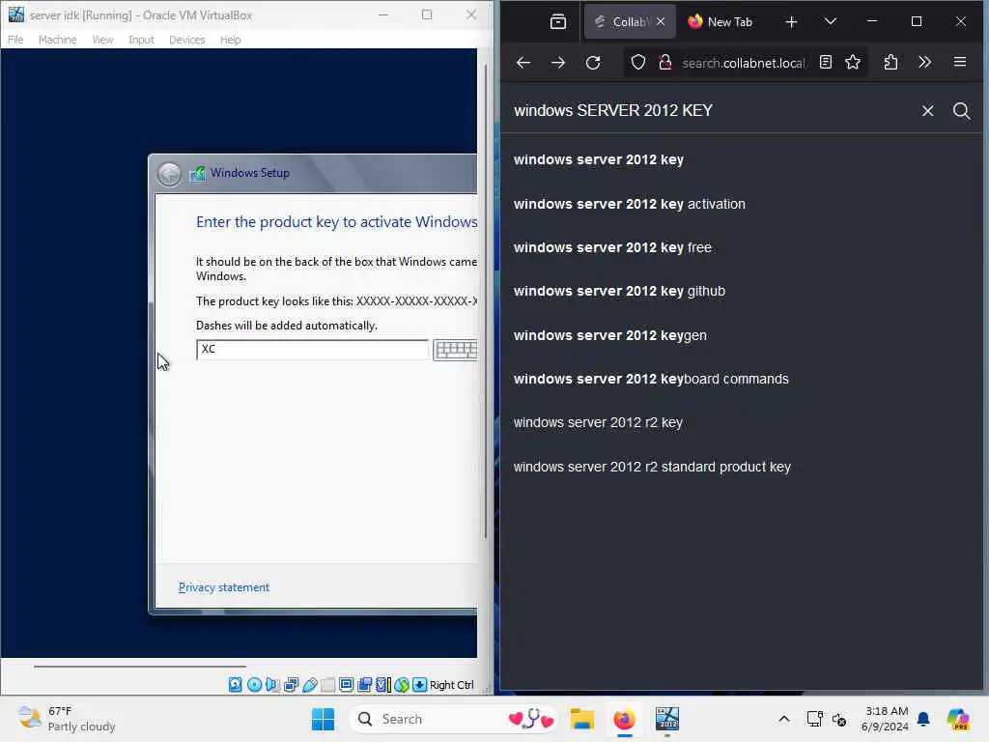Select the 'windows server 2012 r2 key' suggestion
Image resolution: width=989 pixels, height=742 pixels.
(x=742, y=423)
